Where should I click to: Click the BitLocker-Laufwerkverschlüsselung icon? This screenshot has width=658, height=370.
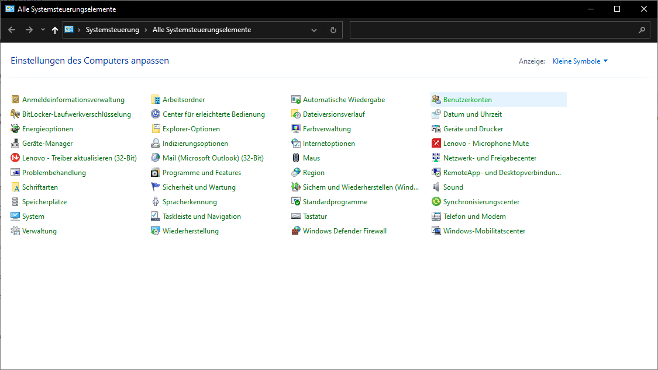pyautogui.click(x=16, y=114)
